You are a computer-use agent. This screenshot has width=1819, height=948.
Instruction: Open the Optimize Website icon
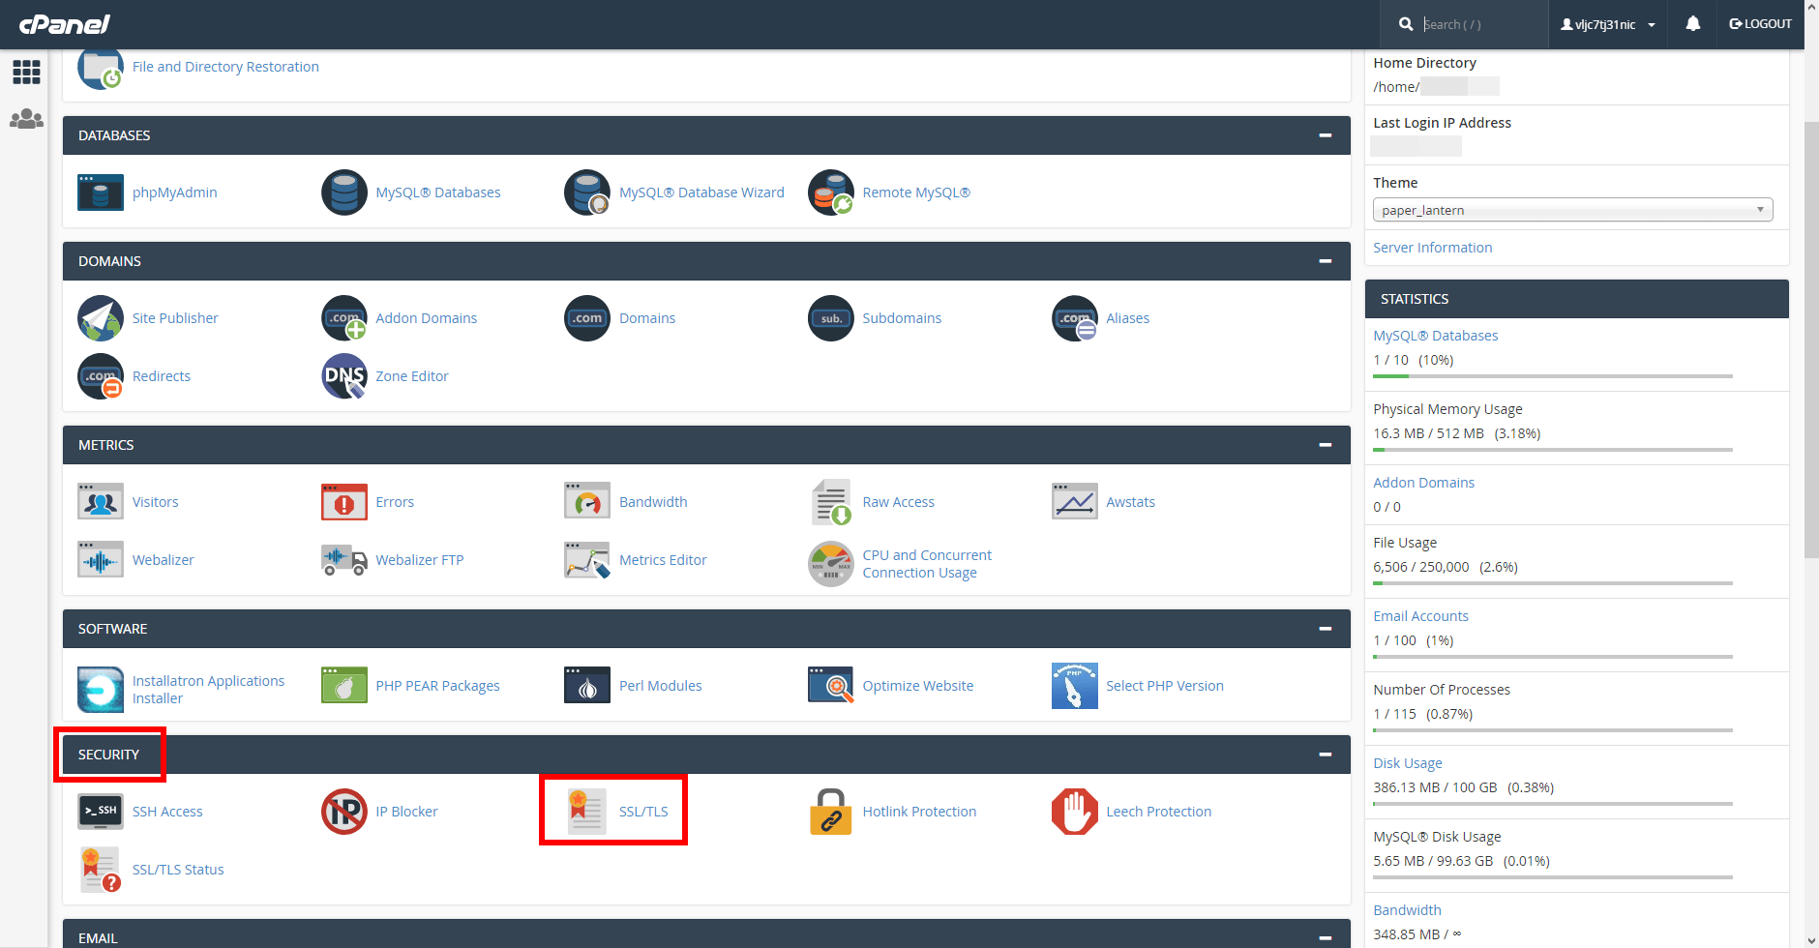(831, 686)
